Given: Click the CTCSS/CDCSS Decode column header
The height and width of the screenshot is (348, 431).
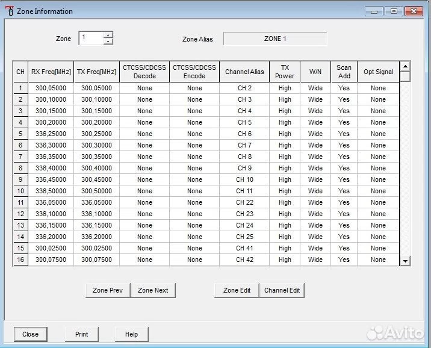Looking at the screenshot, I should tap(144, 72).
